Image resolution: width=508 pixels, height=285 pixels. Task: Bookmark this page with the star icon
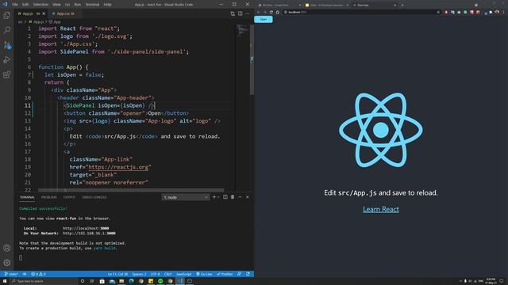coord(438,13)
